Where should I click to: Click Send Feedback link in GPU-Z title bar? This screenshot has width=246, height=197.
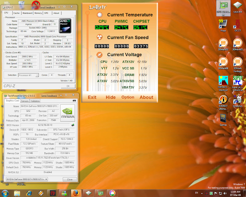(x=49, y=96)
